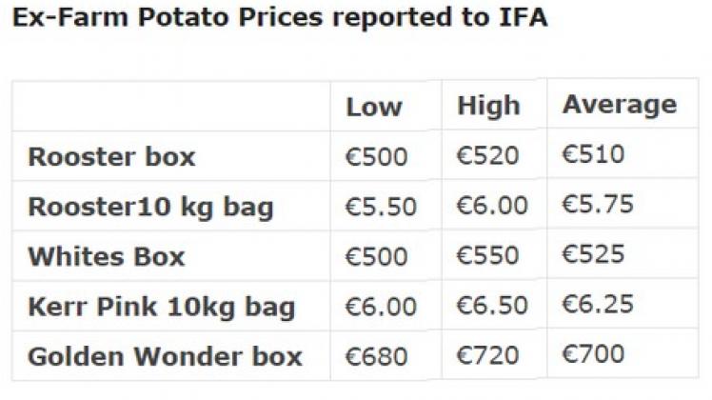Click the Rooster10 kg bag row label
The image size is (712, 400).
tap(150, 208)
